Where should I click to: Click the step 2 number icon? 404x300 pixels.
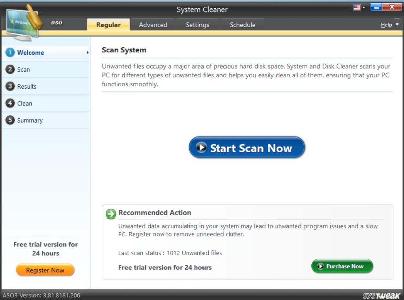[10, 69]
